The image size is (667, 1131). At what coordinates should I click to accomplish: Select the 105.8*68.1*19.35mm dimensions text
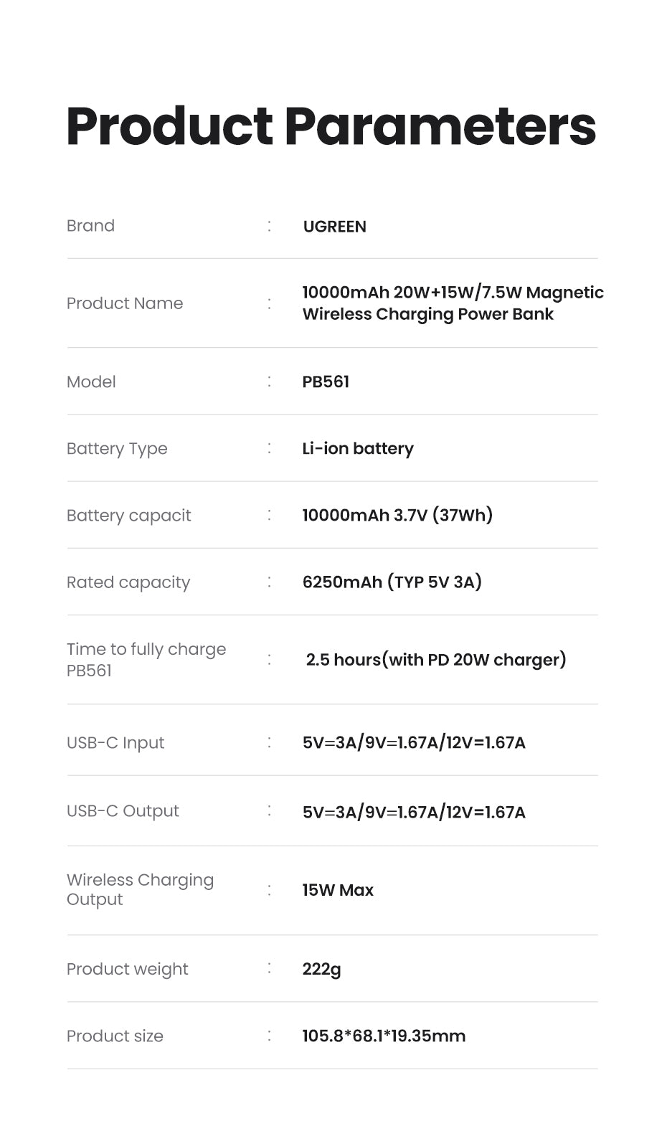pos(384,1036)
